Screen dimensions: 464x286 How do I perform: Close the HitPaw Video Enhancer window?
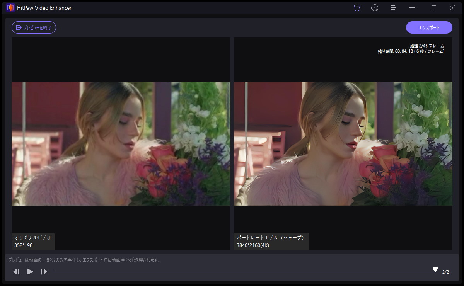pos(452,8)
